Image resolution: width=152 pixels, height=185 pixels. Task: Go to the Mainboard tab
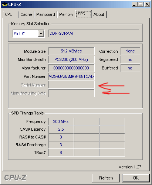pos(45,14)
